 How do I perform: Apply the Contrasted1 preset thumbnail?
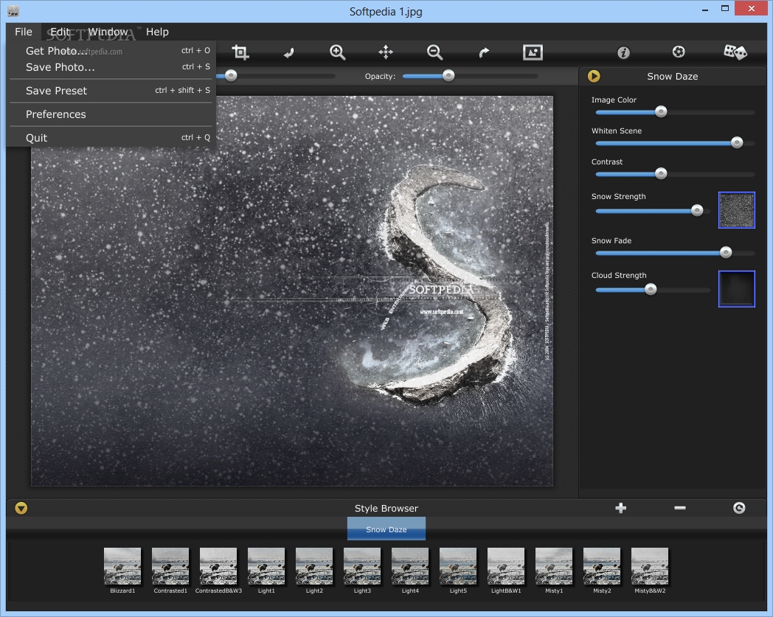pyautogui.click(x=170, y=566)
